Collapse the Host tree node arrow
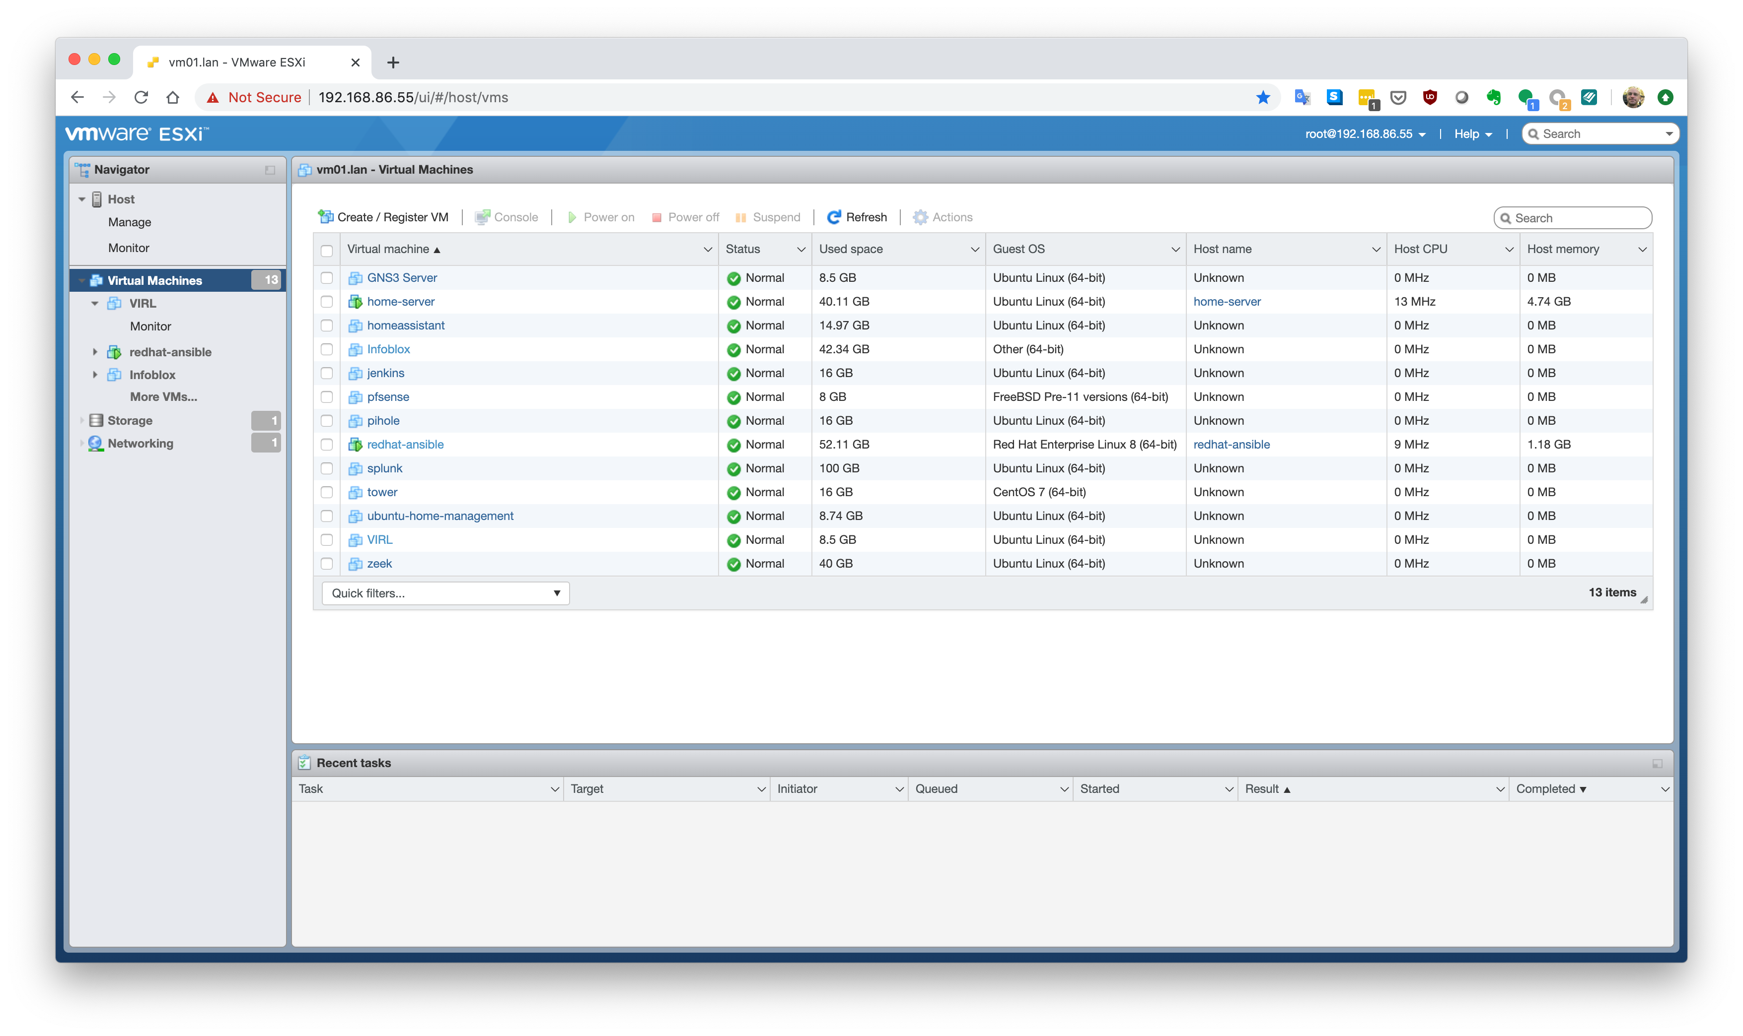The width and height of the screenshot is (1743, 1036). 82,199
